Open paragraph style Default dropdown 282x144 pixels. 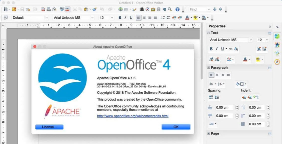(x=47, y=18)
